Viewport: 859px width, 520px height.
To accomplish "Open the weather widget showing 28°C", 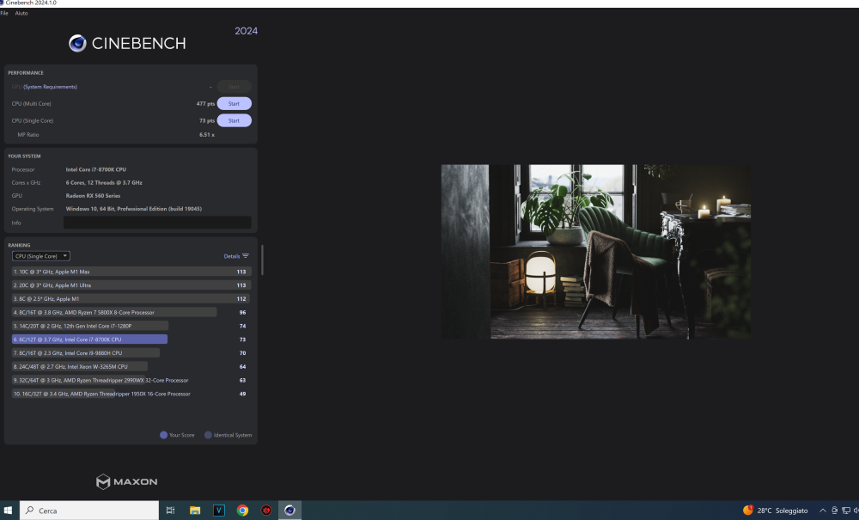I will 775,511.
